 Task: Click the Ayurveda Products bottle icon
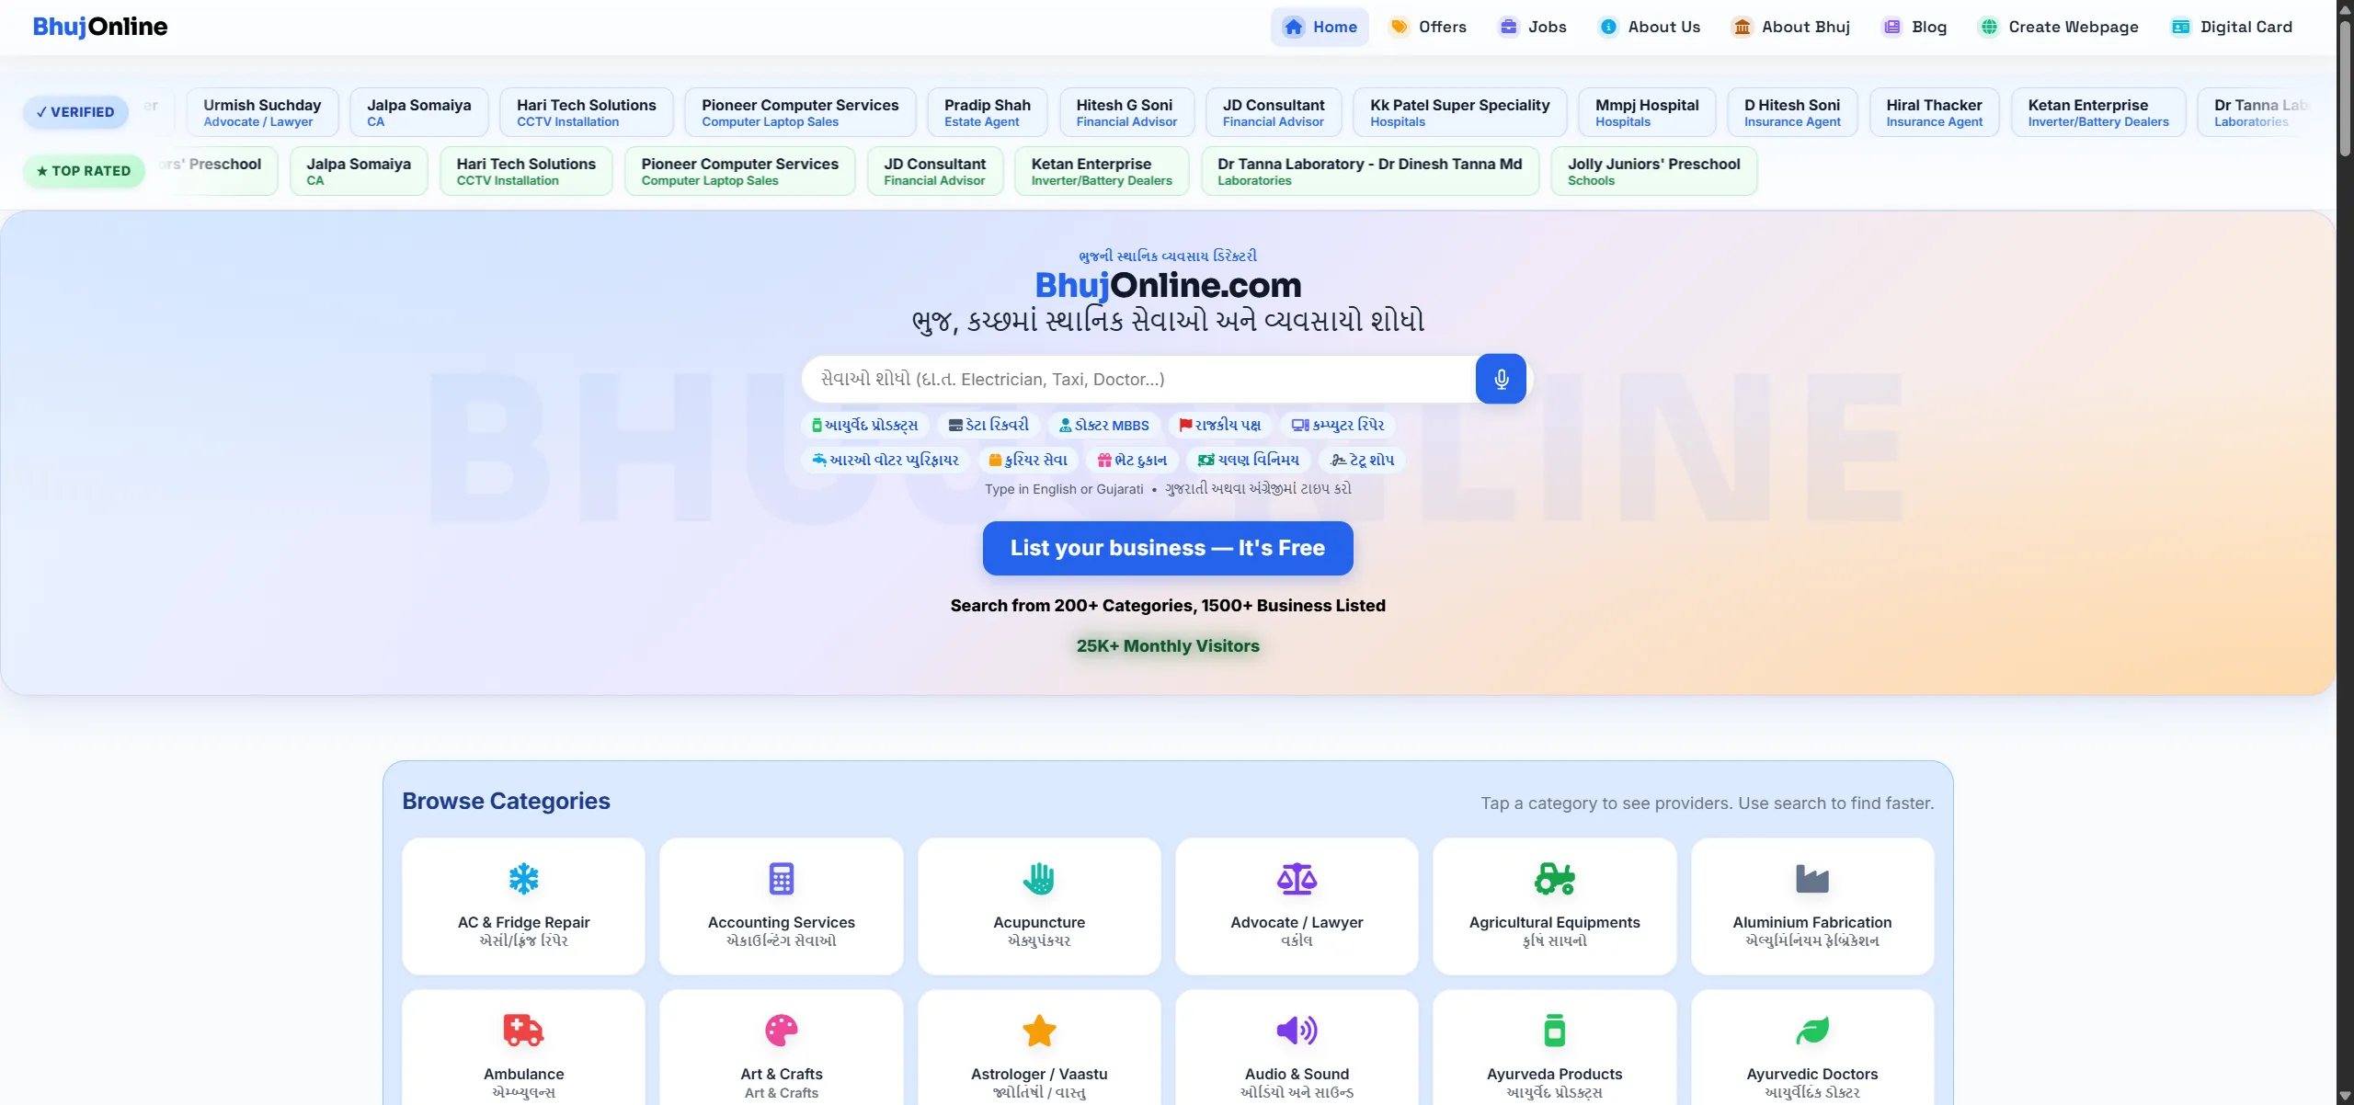point(1555,1031)
